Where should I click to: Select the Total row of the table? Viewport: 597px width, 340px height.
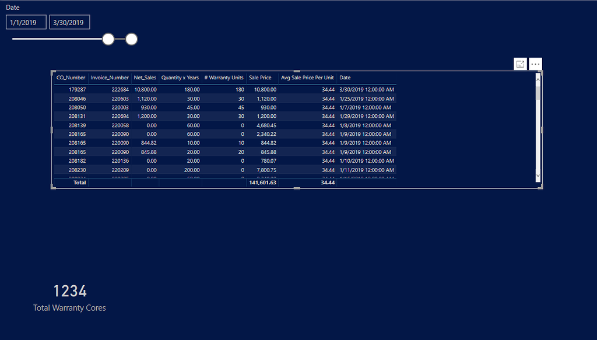[x=175, y=182]
